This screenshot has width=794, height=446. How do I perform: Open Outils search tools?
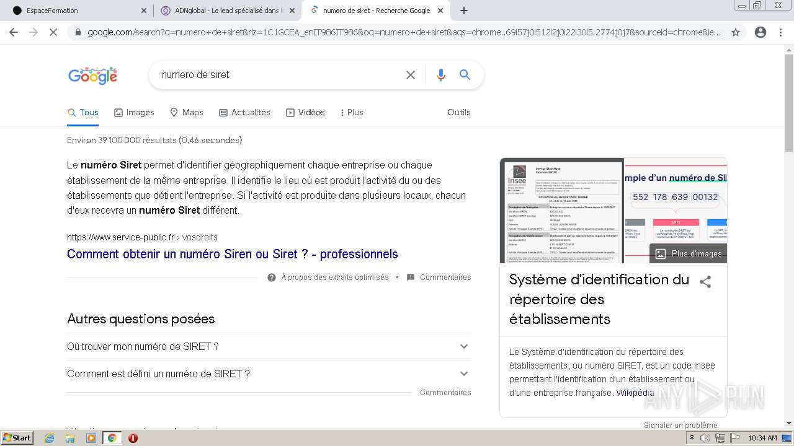coord(459,112)
